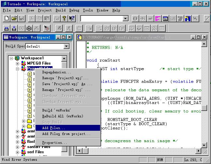Click the workspace tree scroll up arrow
Image resolution: width=211 pixels, height=164 pixels.
click(64, 58)
